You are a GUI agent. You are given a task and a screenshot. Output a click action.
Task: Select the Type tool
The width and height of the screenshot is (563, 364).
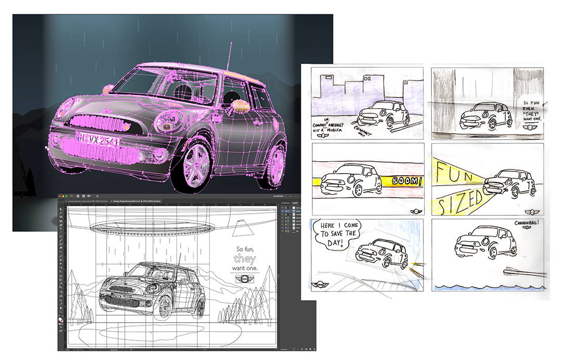61,229
